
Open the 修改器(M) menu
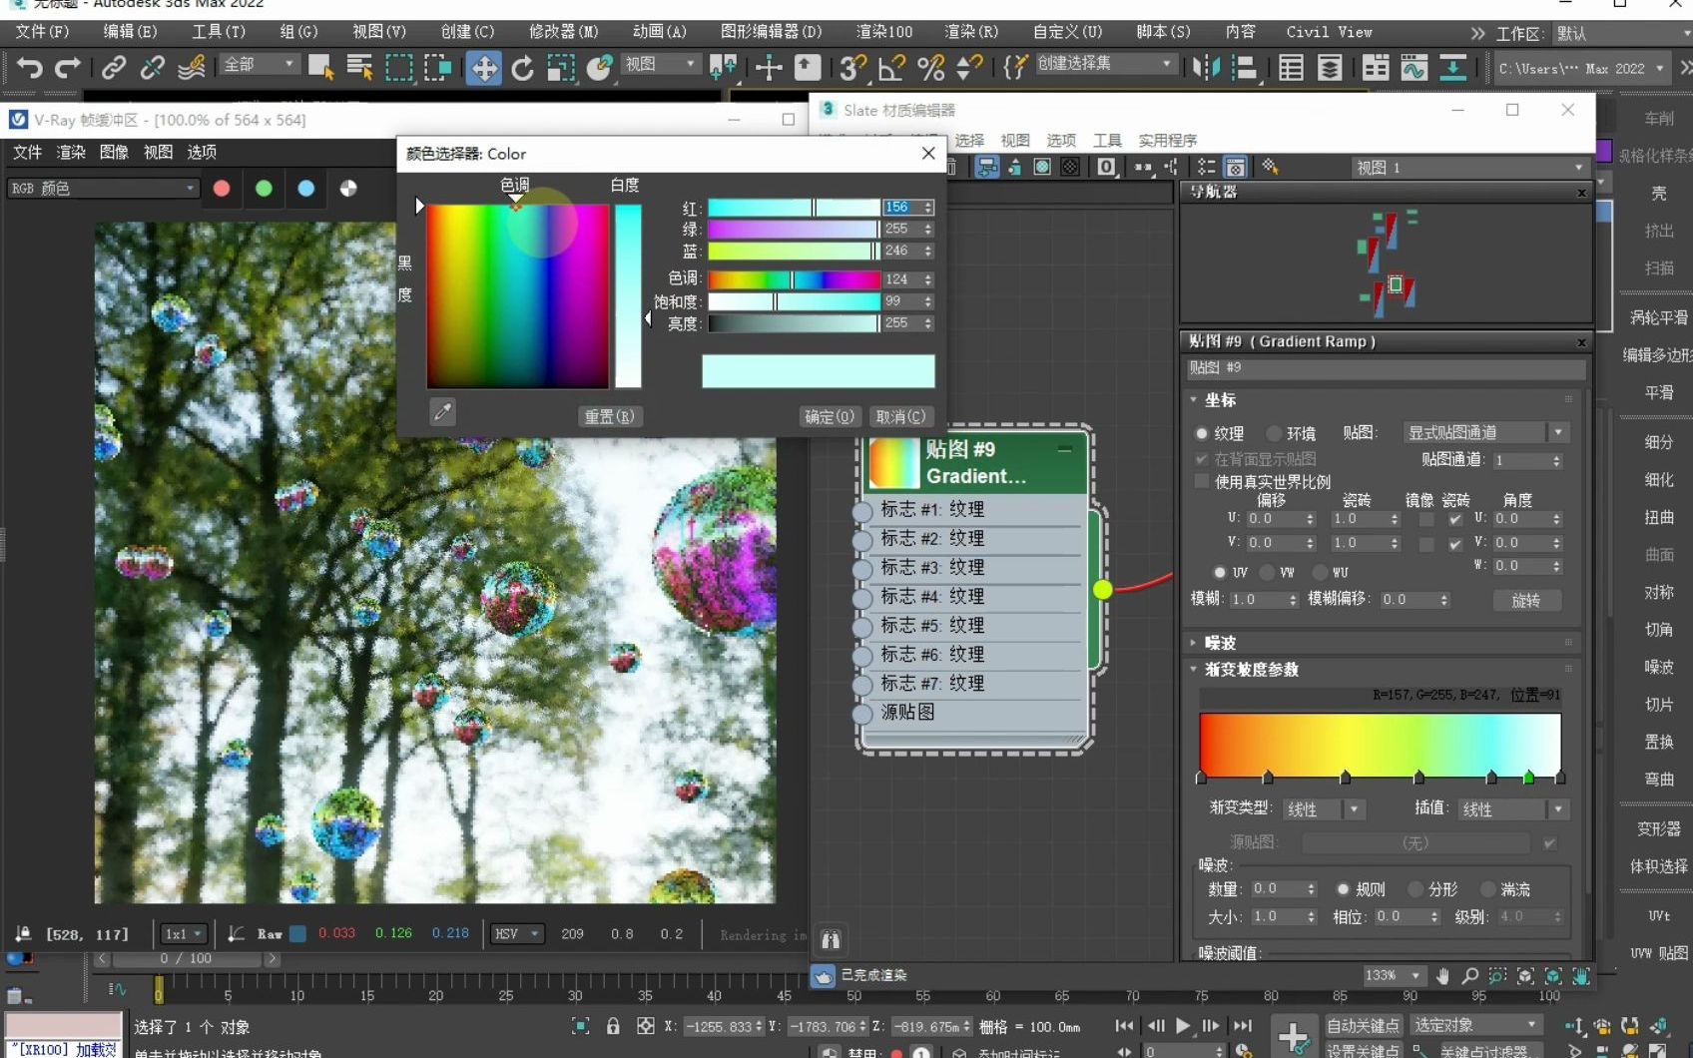click(564, 32)
